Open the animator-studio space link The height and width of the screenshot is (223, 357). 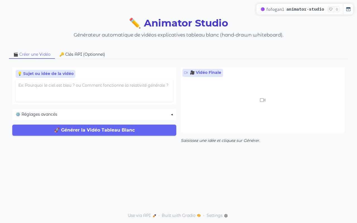(x=305, y=9)
